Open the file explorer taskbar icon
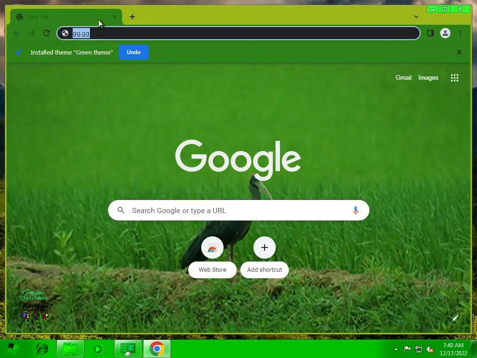Viewport: 477px width, 358px height. point(70,349)
